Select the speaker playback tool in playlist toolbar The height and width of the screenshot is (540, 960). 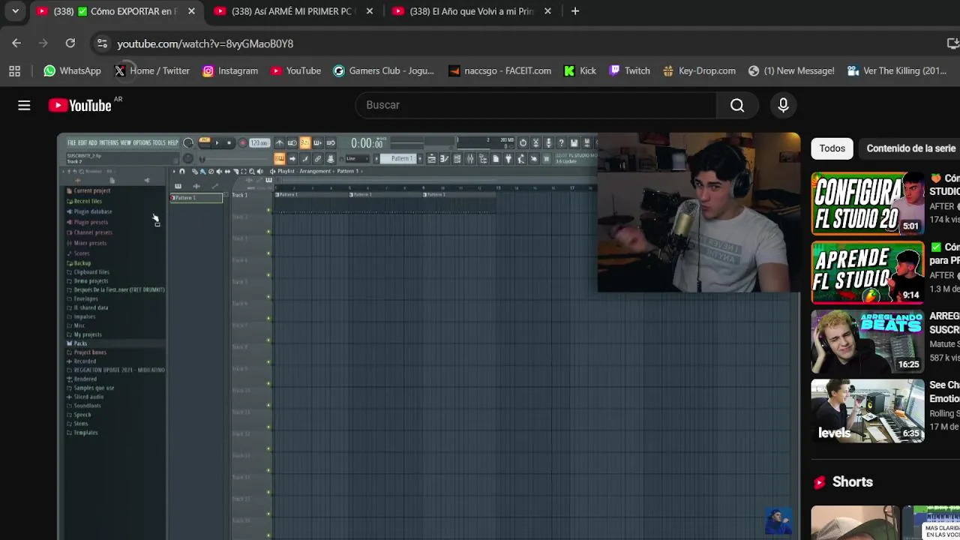260,172
